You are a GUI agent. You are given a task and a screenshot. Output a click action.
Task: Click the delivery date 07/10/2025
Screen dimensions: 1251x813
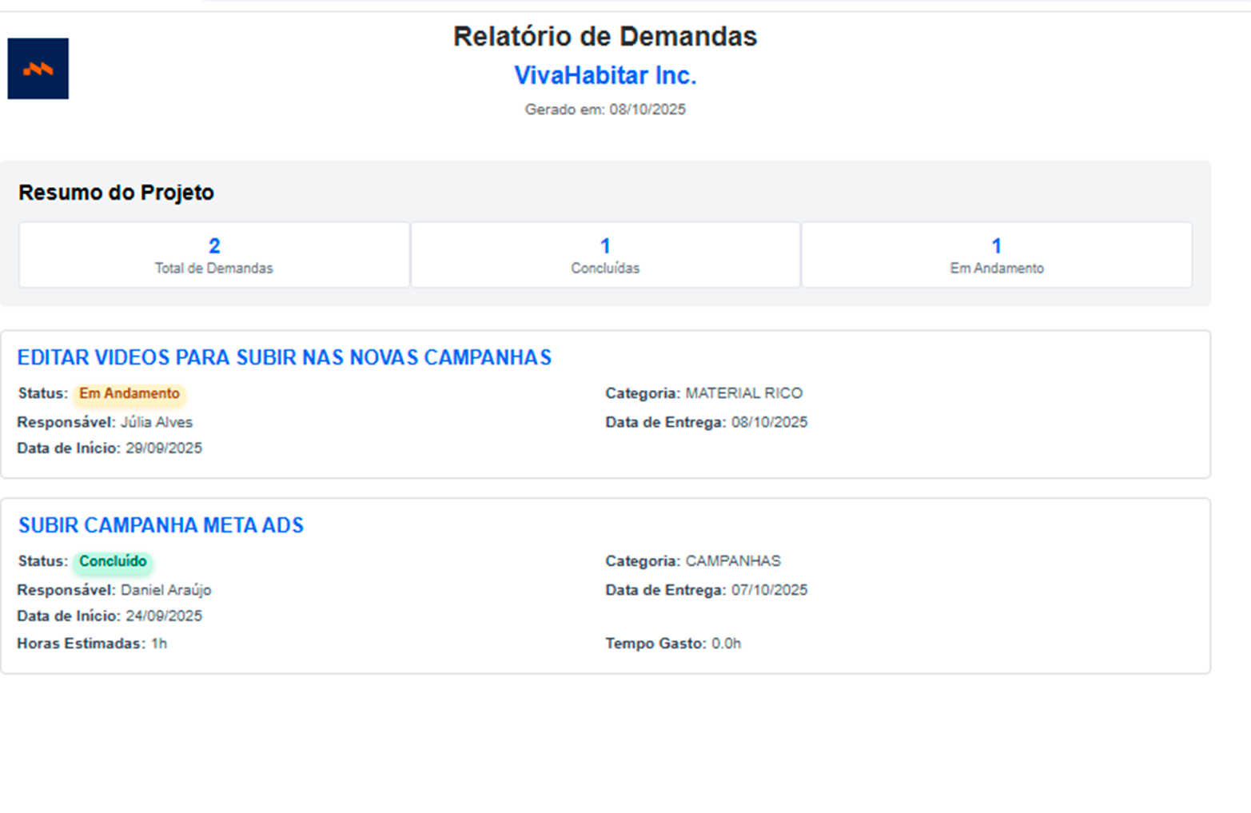[x=770, y=590]
